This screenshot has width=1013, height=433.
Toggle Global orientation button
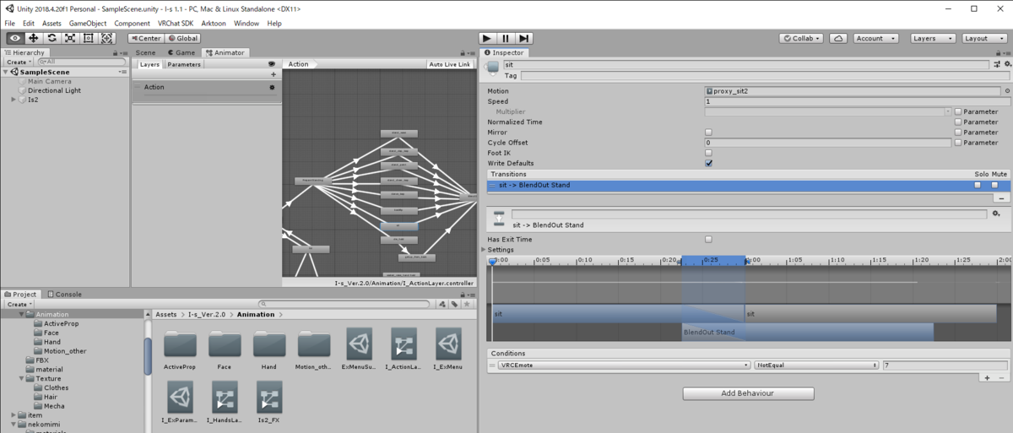(182, 38)
